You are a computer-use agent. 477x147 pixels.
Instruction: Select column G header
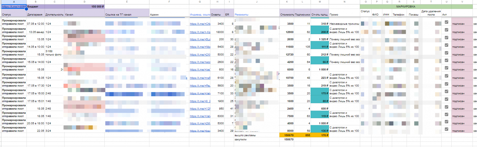(x=200, y=2)
